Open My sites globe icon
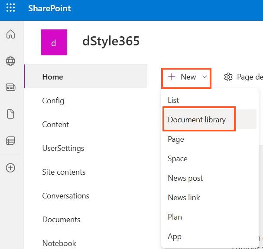Screen dimensions: 263x249 click(10, 61)
